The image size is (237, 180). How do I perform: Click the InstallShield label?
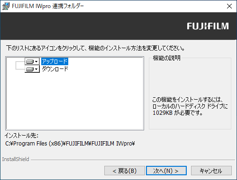tap(16, 159)
